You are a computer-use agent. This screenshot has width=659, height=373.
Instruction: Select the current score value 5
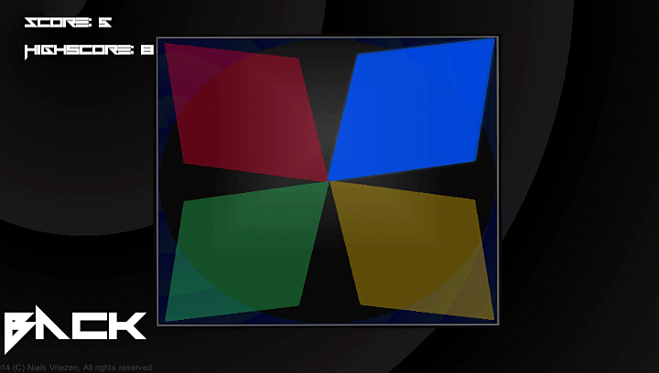104,23
